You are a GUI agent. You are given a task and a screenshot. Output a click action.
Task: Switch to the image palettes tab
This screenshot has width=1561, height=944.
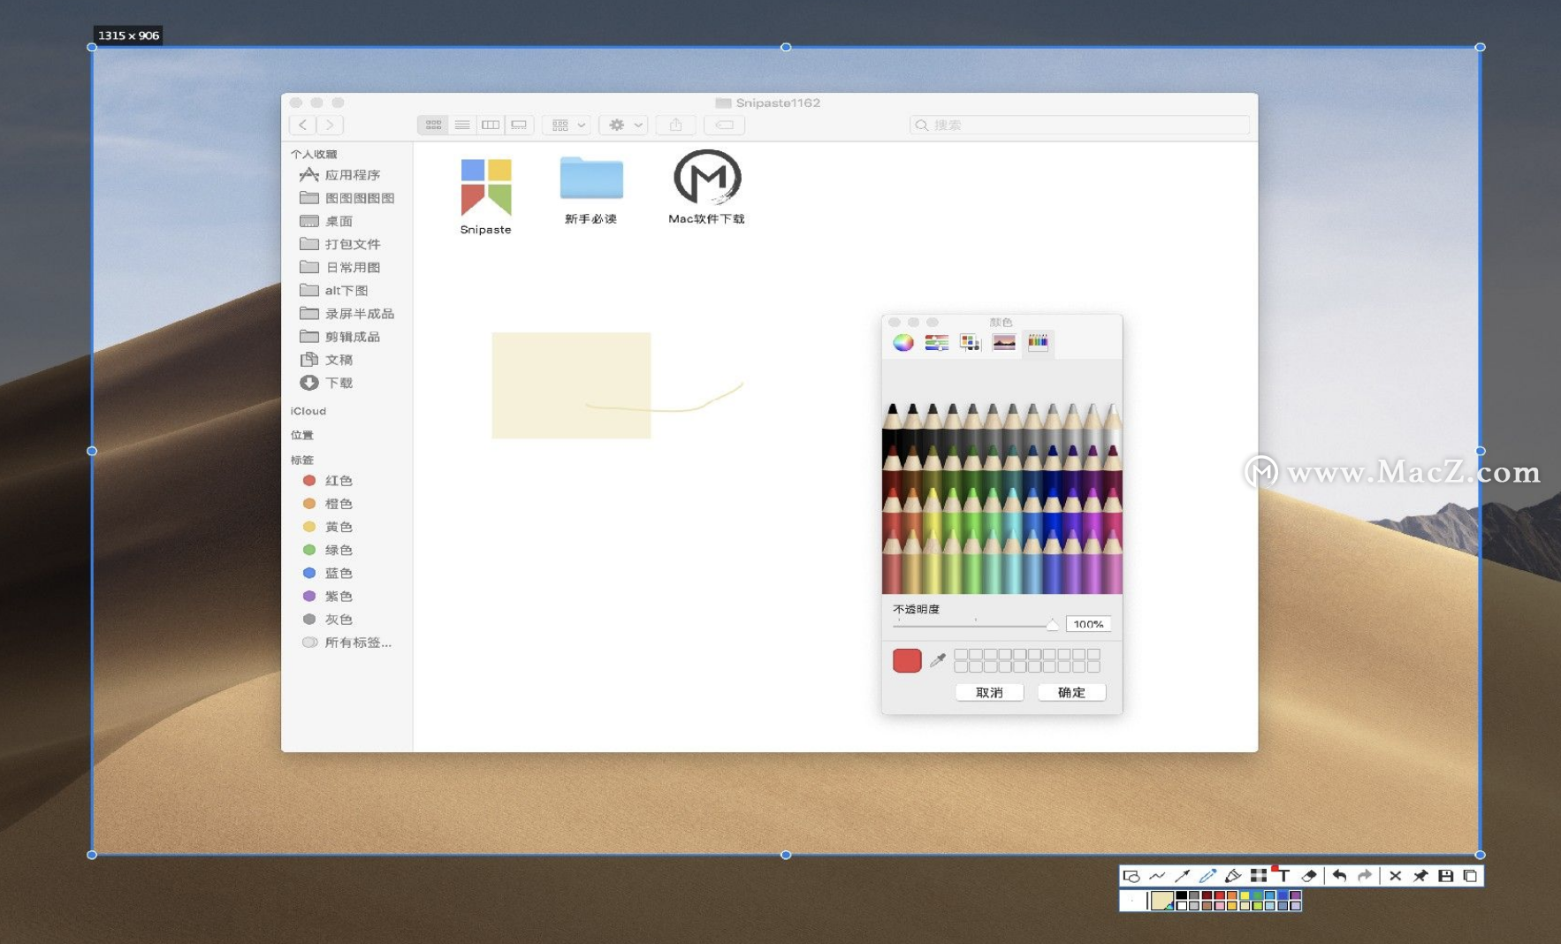pos(1004,343)
